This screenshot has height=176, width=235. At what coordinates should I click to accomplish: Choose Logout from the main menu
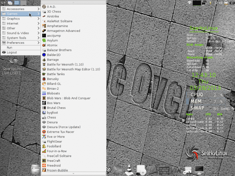click(11, 53)
